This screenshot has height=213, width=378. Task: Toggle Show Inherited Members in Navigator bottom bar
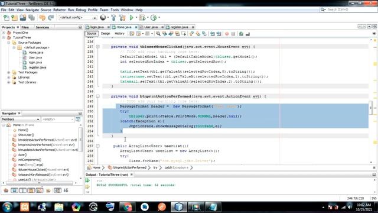point(6,191)
